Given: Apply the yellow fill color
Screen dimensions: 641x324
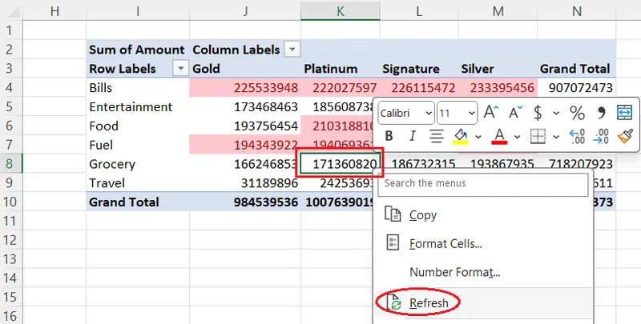Looking at the screenshot, I should pos(460,137).
